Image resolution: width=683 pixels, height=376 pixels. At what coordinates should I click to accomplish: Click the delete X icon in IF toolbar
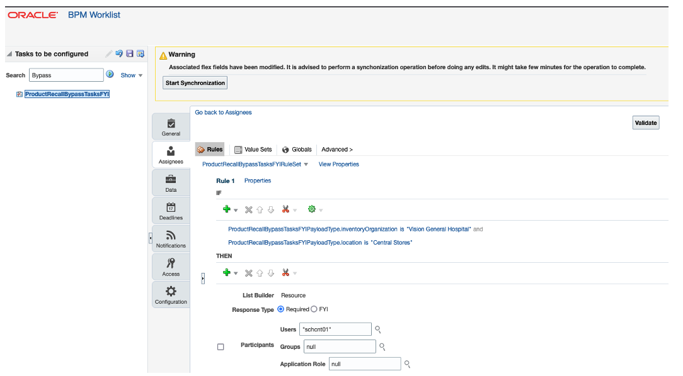coord(249,210)
